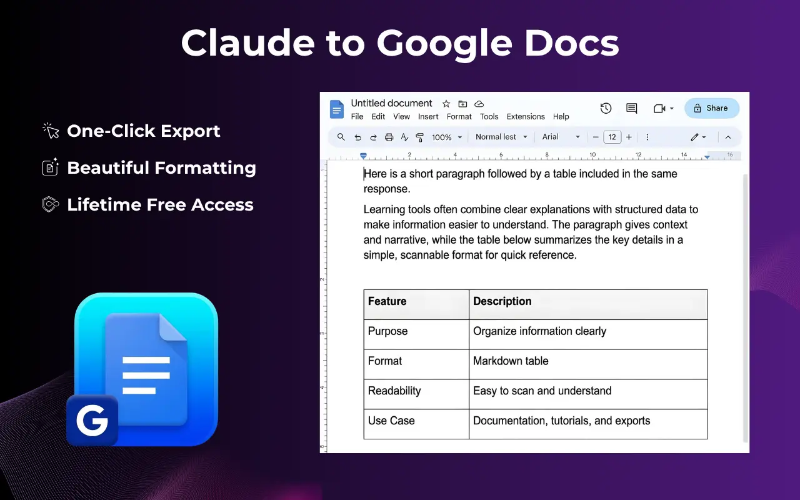
Task: Click the Untitled document title
Action: click(x=391, y=103)
